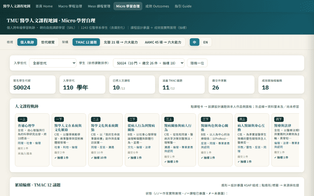The height and width of the screenshot is (196, 314).
Task: Click the 110 學年 entry cohort card
Action: 82,85
